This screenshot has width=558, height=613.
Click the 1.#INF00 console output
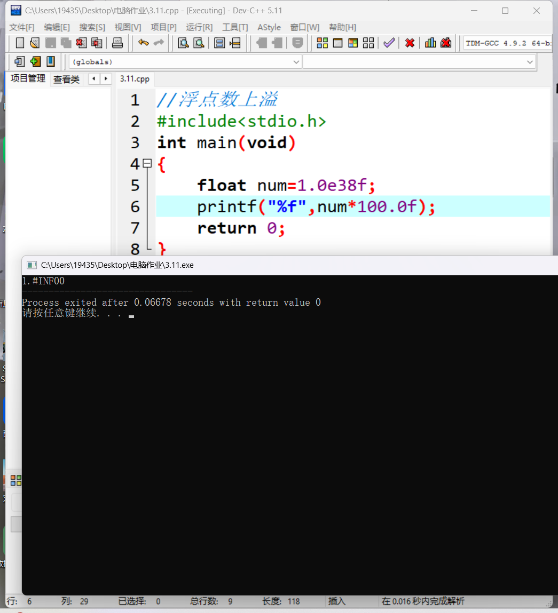point(43,281)
